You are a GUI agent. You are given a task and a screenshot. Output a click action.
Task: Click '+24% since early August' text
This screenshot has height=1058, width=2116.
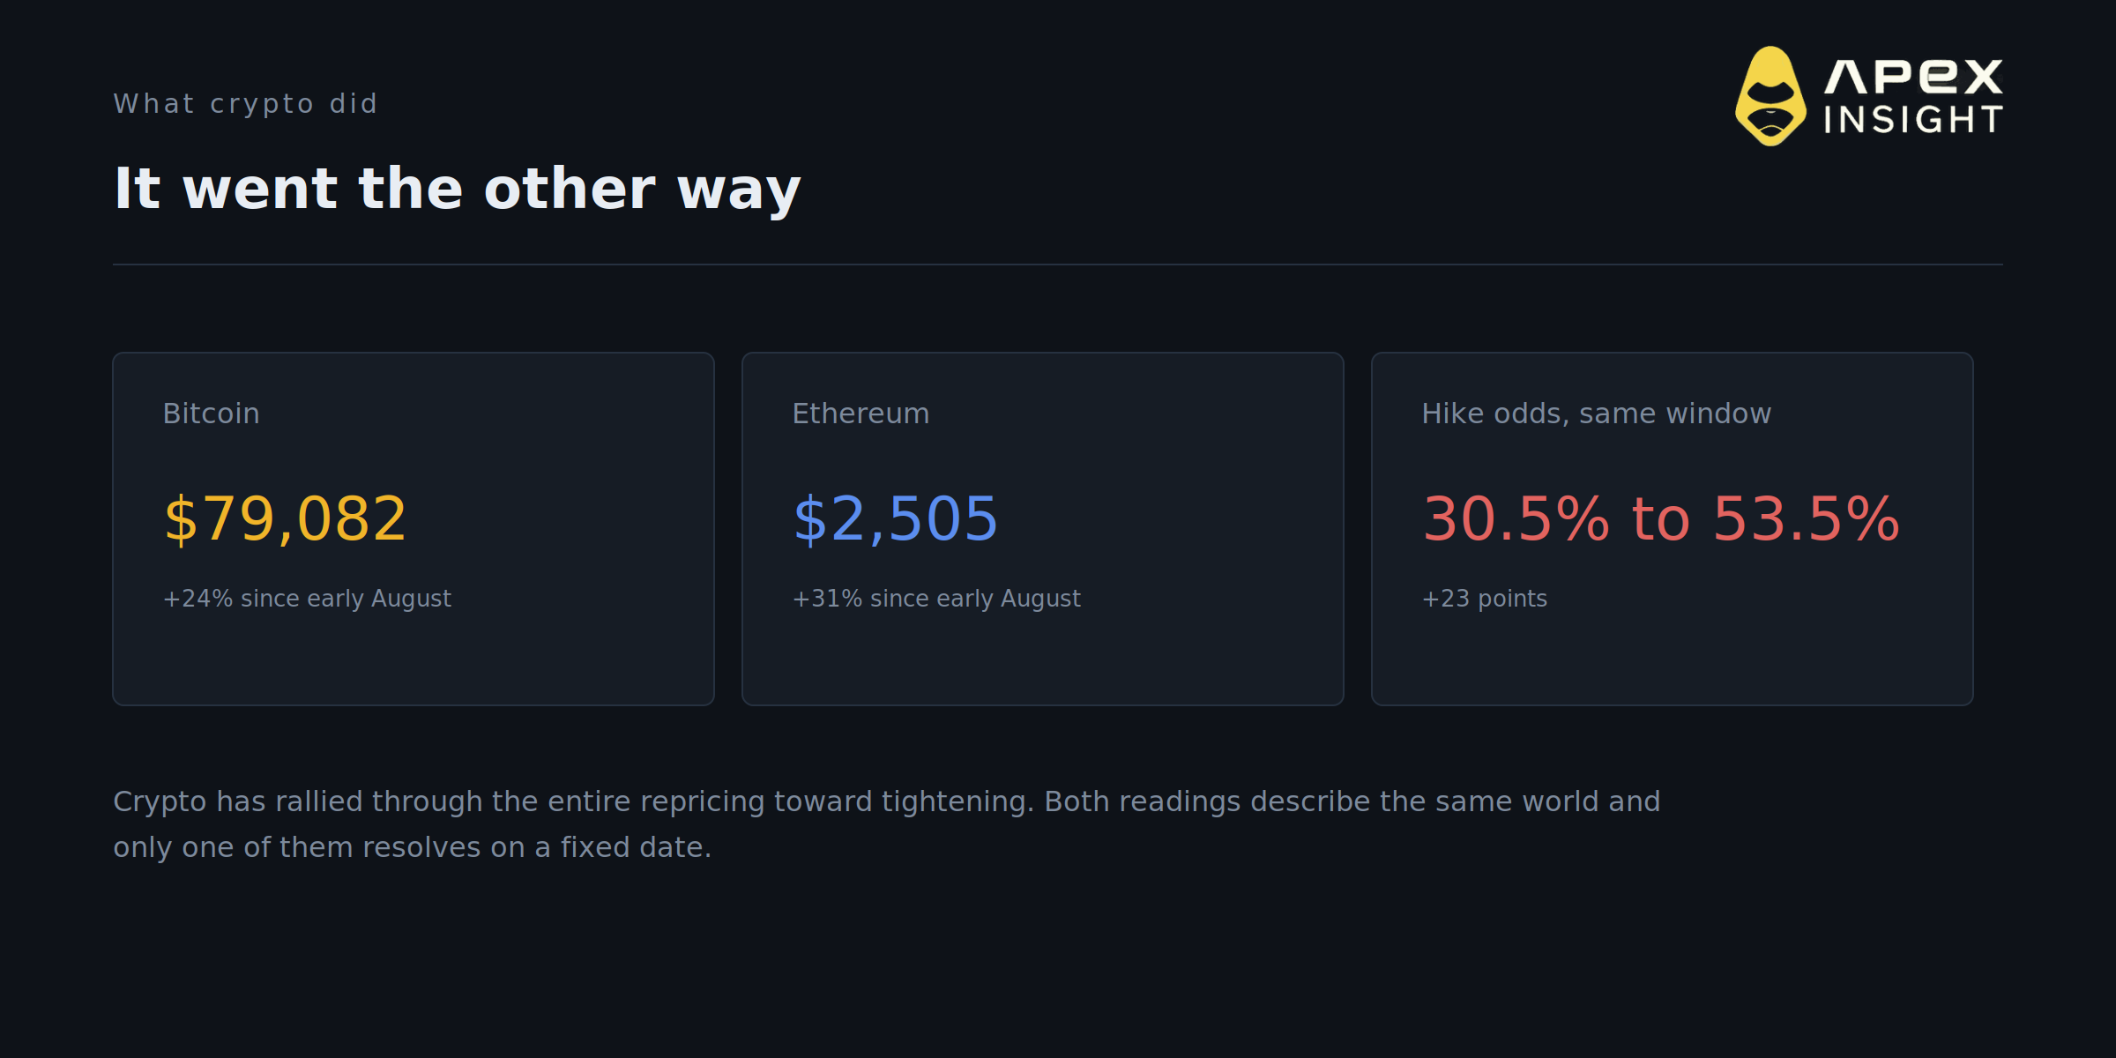coord(307,599)
